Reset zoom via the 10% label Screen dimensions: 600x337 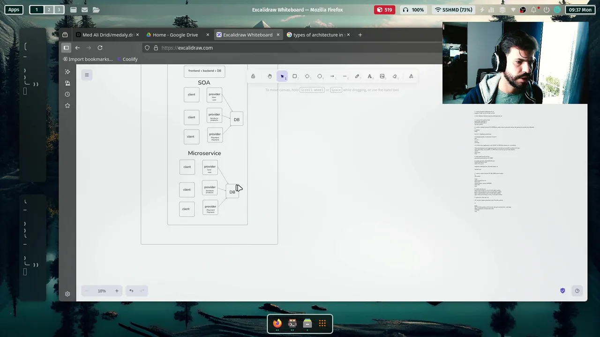(x=102, y=291)
